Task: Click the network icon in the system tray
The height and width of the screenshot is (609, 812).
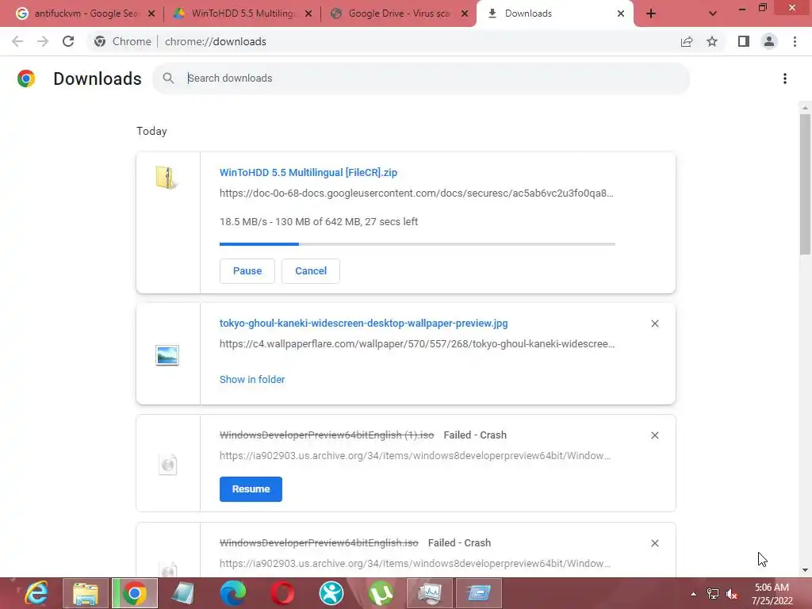Action: 713,594
